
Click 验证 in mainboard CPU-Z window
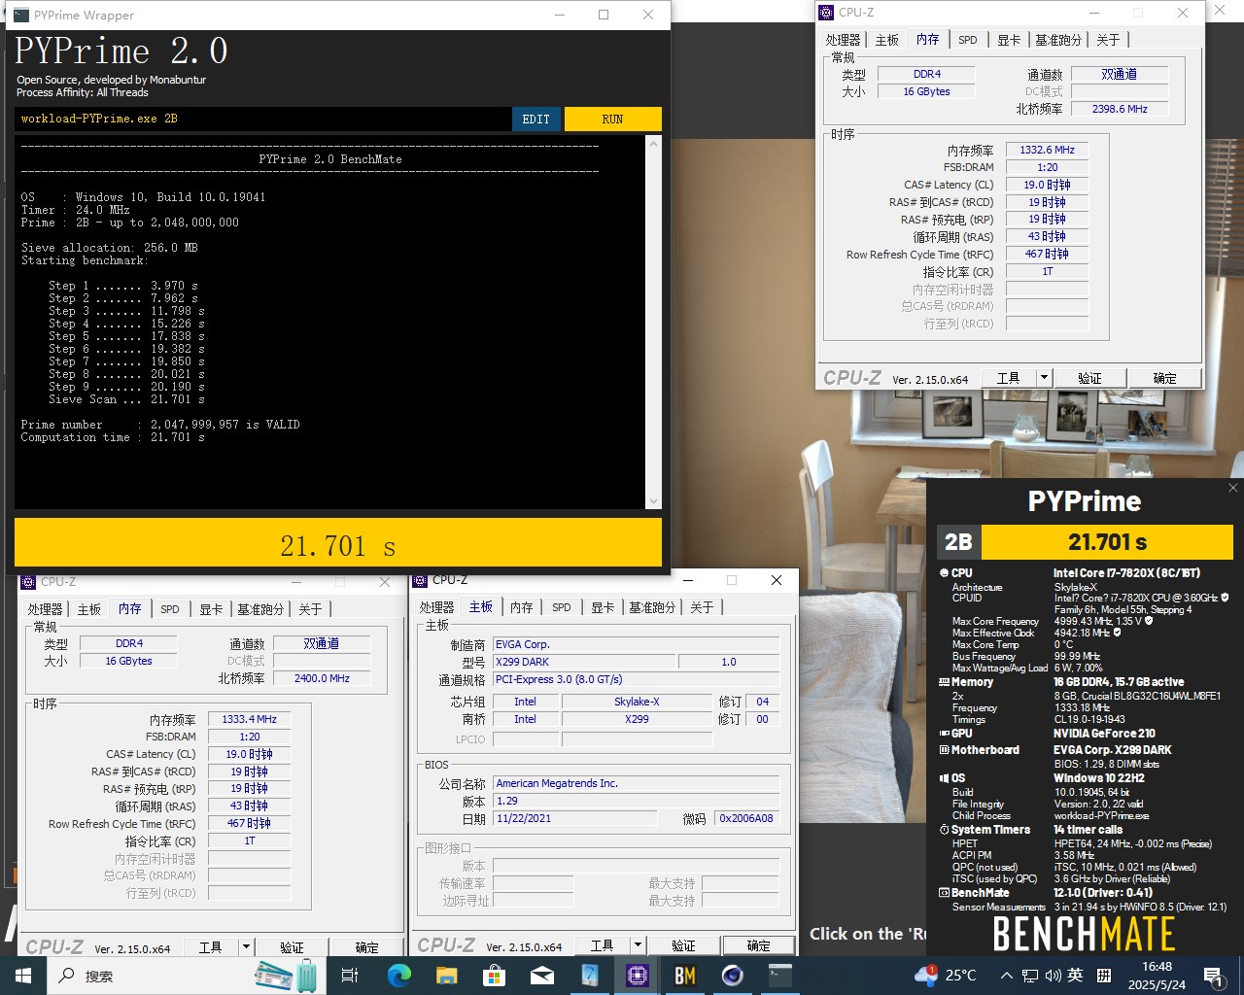[683, 945]
